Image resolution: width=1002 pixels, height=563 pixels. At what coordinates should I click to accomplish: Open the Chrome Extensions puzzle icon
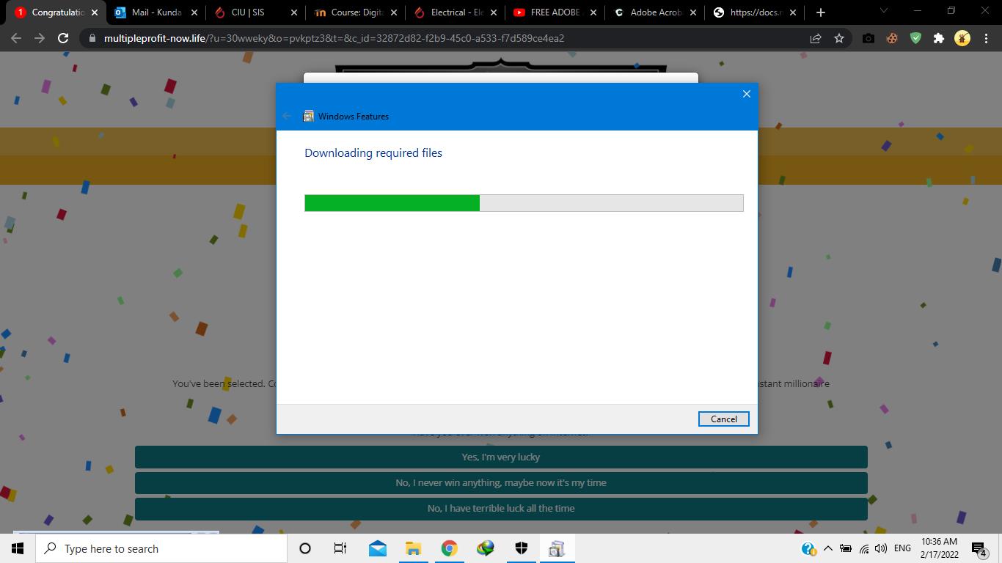point(938,38)
